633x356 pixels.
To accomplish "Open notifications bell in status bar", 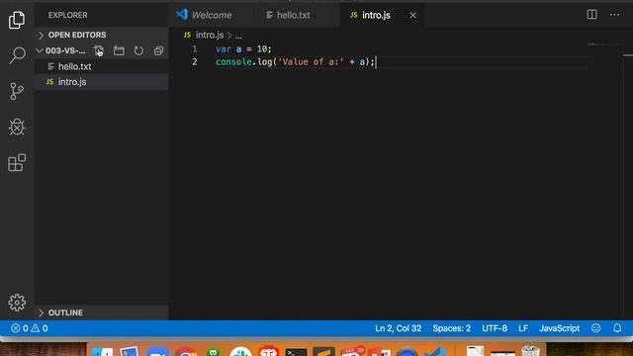I will point(617,328).
